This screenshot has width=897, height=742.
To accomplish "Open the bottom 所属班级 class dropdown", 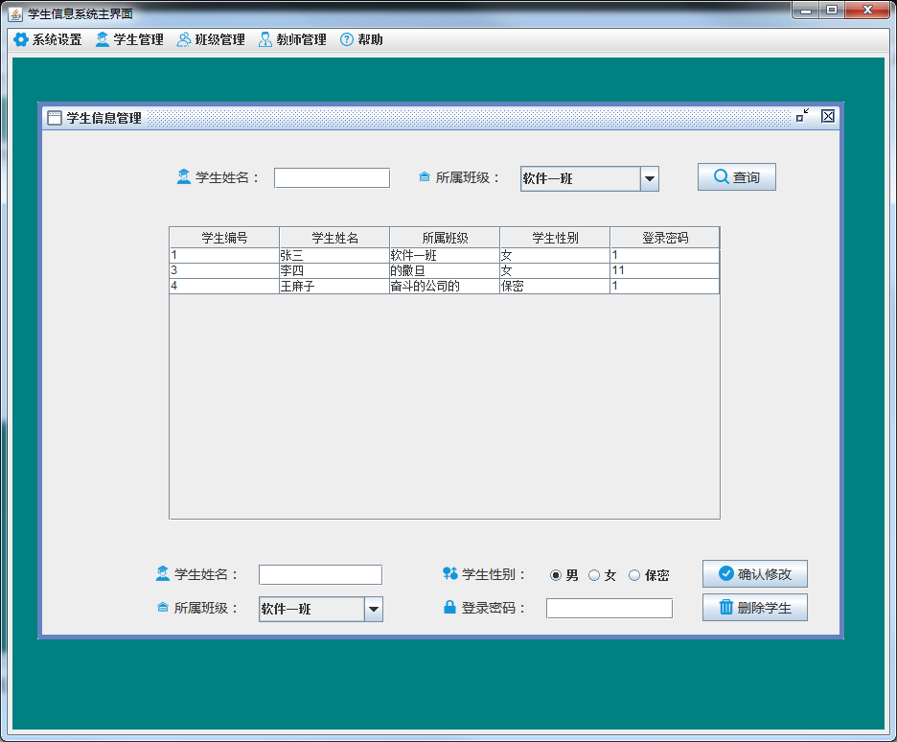I will pyautogui.click(x=373, y=609).
